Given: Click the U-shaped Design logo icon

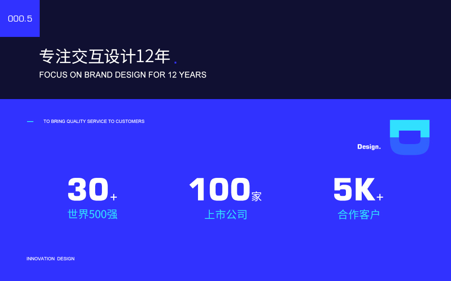Looking at the screenshot, I should click(410, 137).
